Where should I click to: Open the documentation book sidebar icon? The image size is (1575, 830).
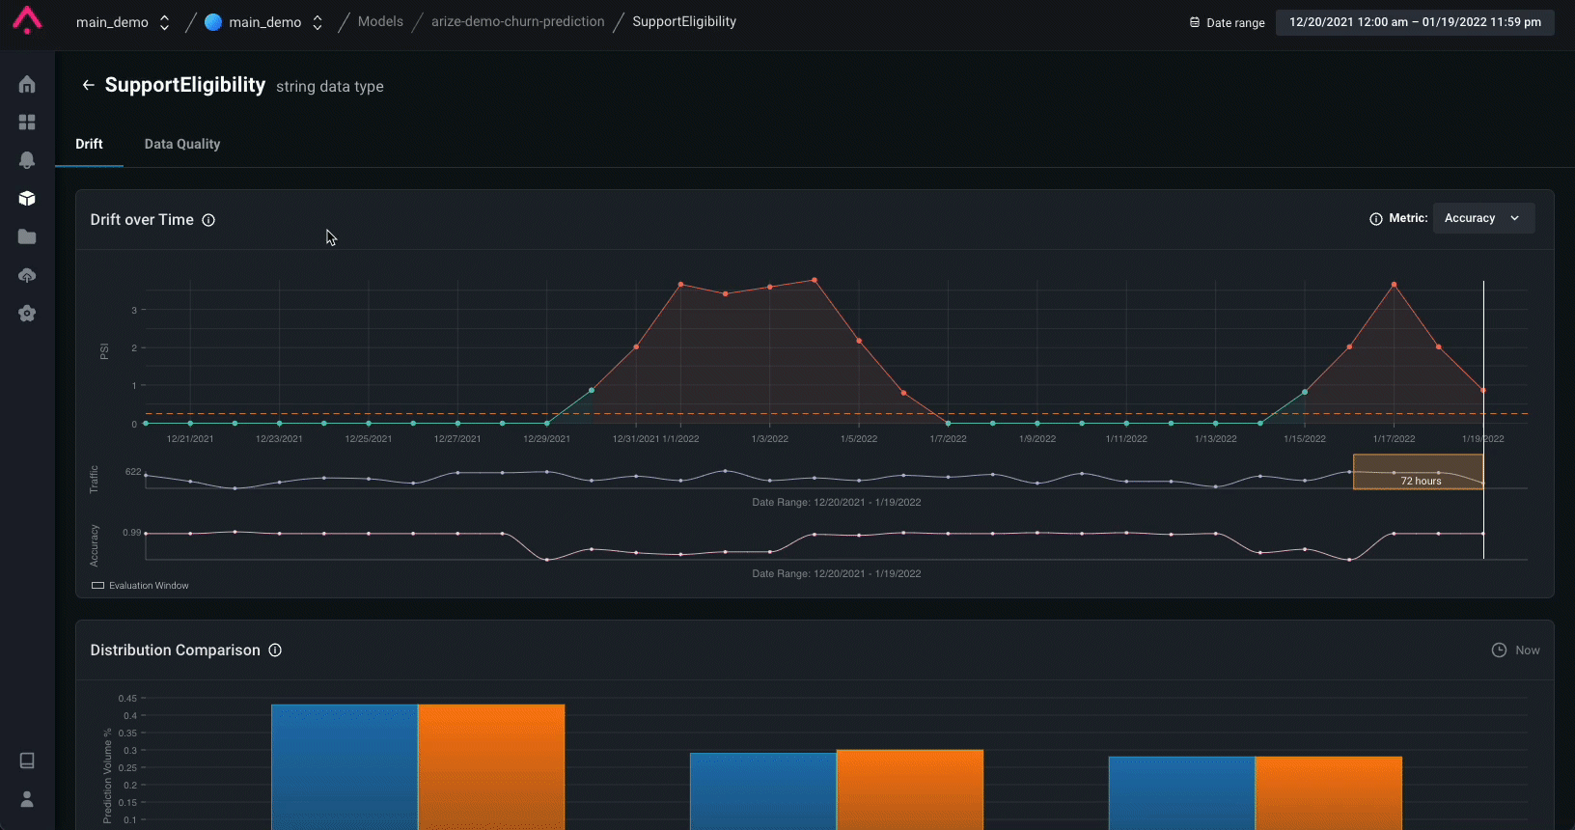pyautogui.click(x=27, y=761)
